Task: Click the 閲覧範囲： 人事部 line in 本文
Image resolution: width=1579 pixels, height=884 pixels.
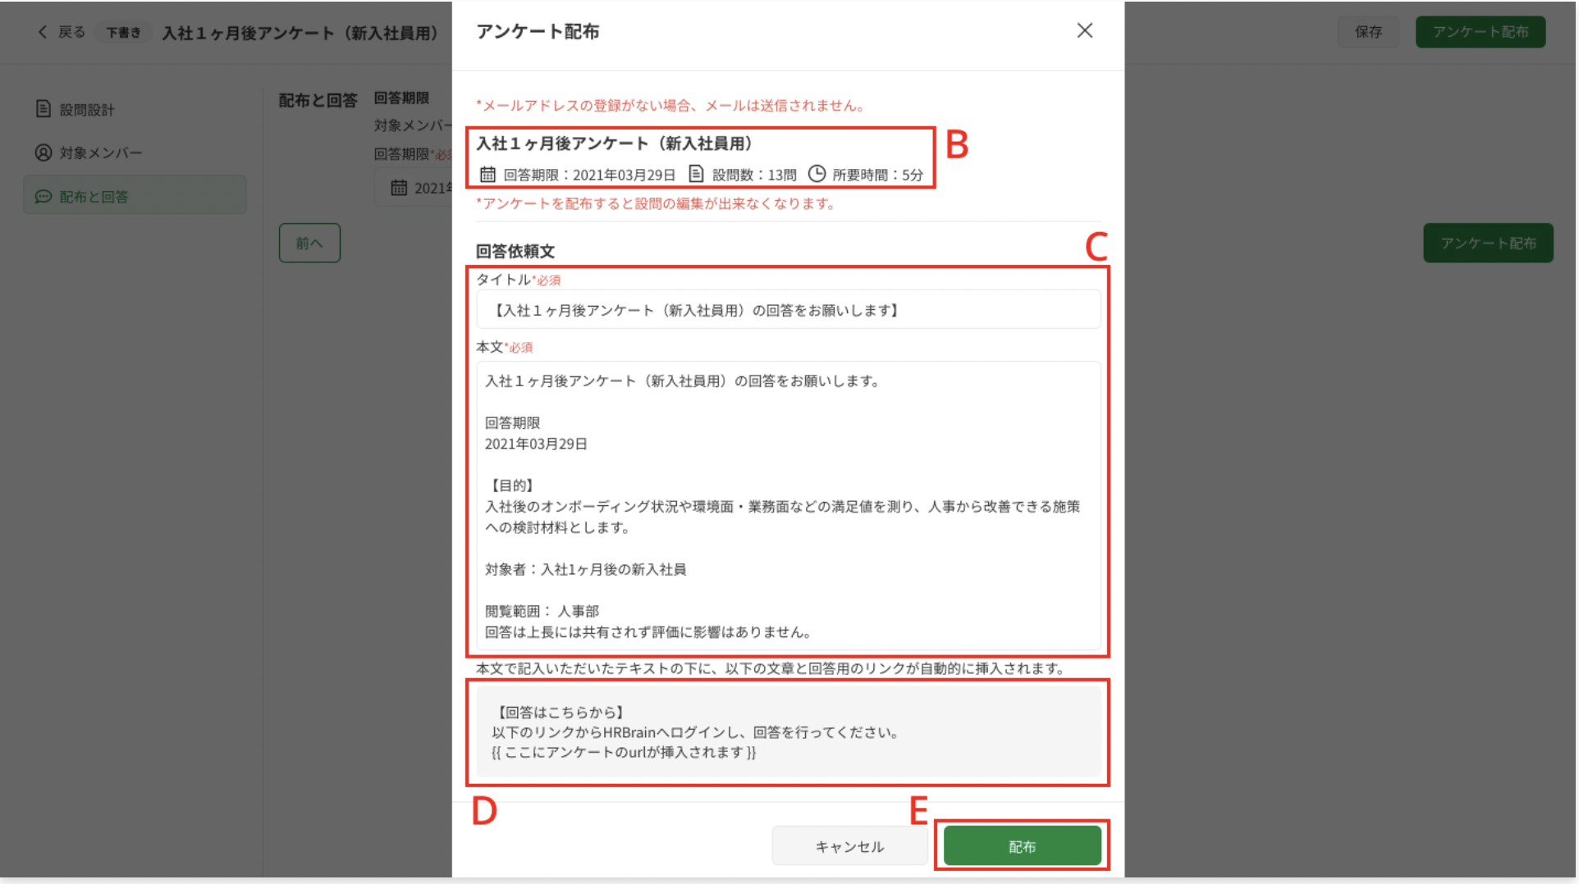Action: point(542,611)
